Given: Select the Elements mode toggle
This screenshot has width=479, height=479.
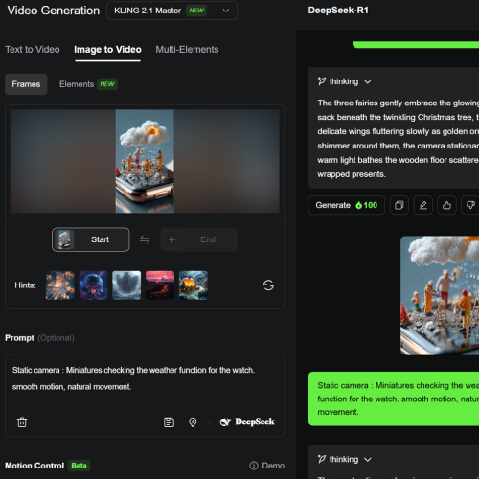Looking at the screenshot, I should coord(88,84).
